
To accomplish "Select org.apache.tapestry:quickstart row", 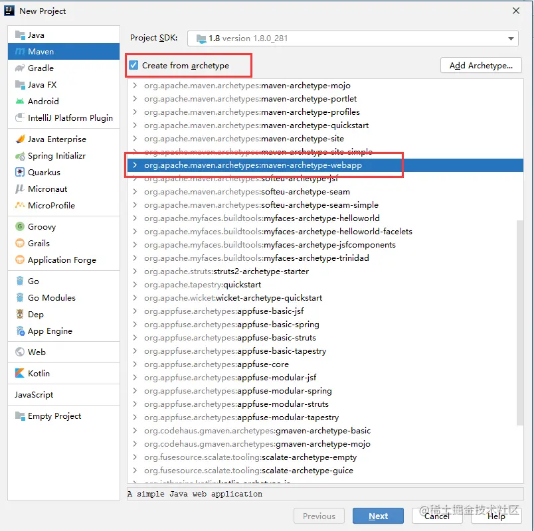I will click(325, 285).
